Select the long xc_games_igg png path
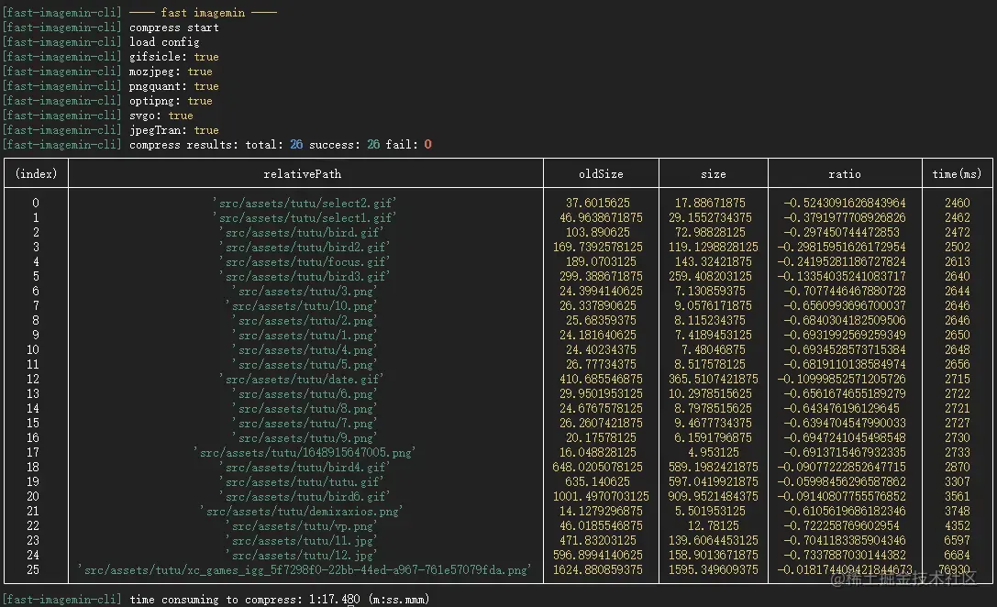 305,569
